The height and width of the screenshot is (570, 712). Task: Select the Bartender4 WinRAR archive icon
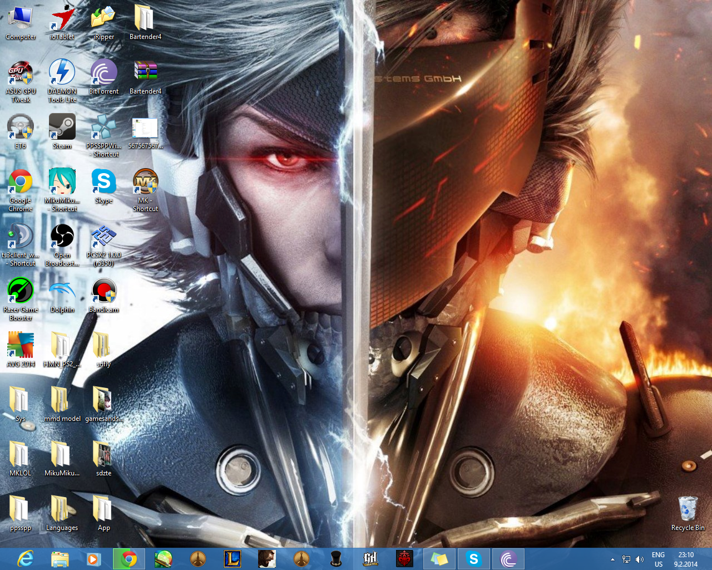click(145, 77)
